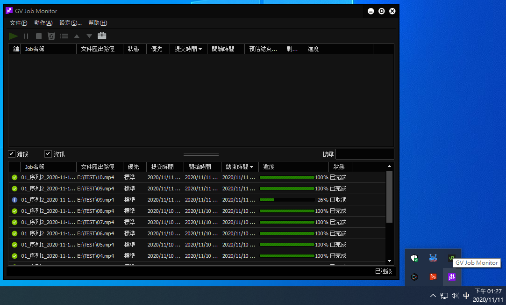Image resolution: width=506 pixels, height=305 pixels.
Task: Select the E:\TEST\10.mp4 path cell
Action: pyautogui.click(x=95, y=177)
